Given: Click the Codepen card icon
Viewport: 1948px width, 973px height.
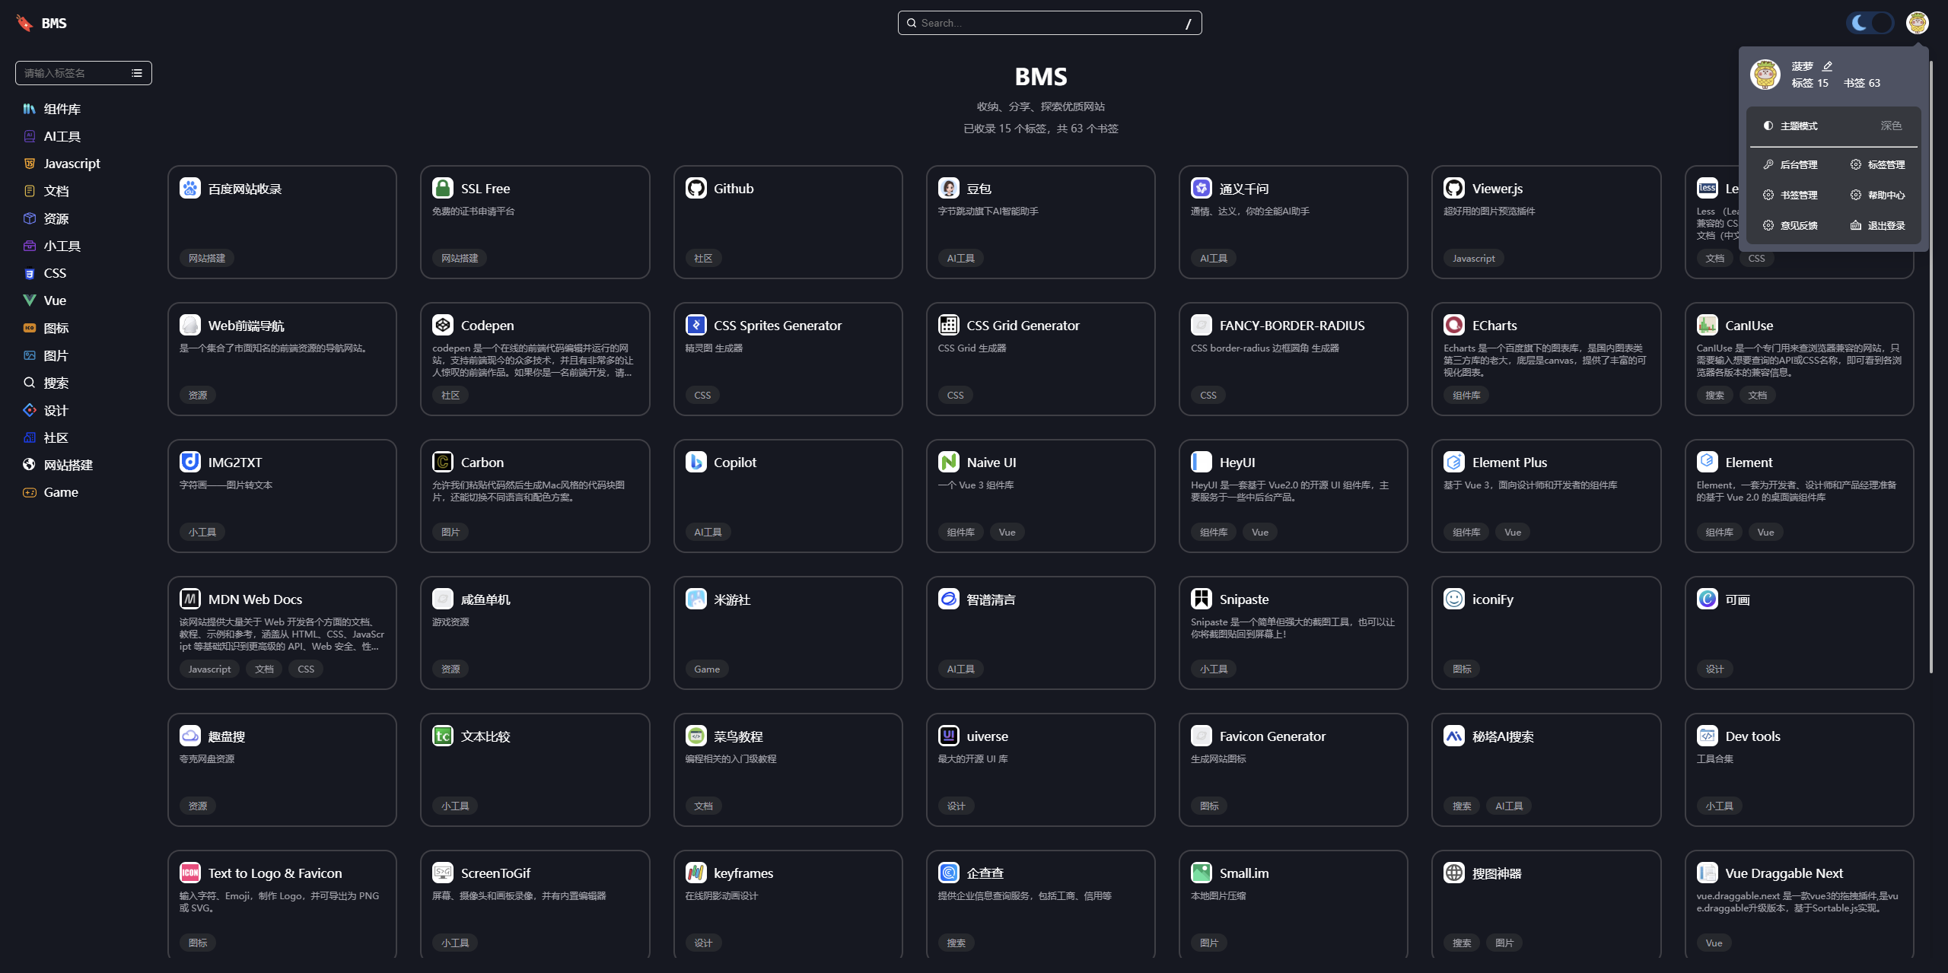Looking at the screenshot, I should click(x=443, y=325).
